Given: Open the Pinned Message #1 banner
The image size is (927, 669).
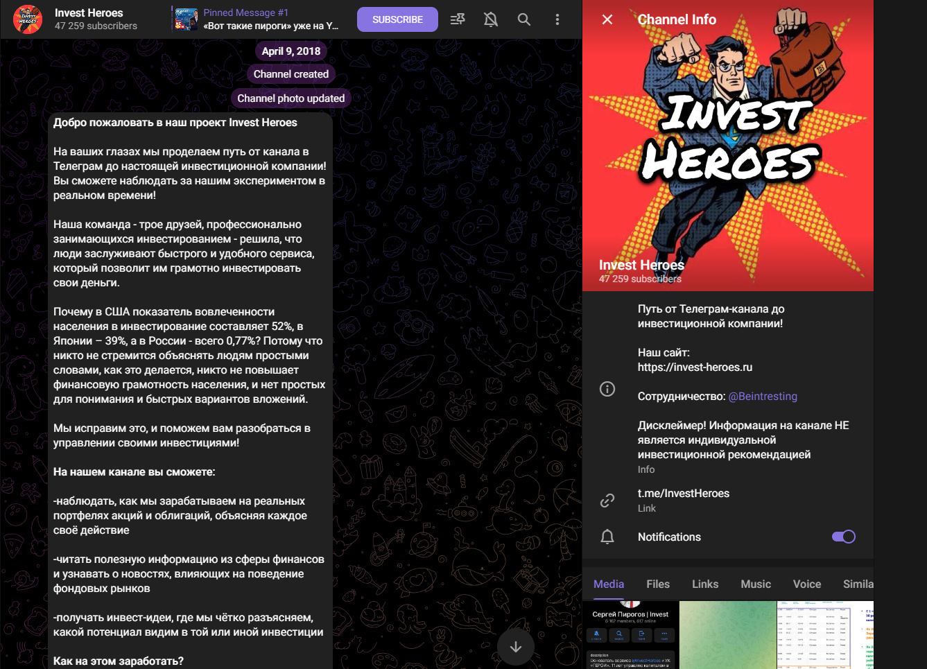Looking at the screenshot, I should 256,19.
